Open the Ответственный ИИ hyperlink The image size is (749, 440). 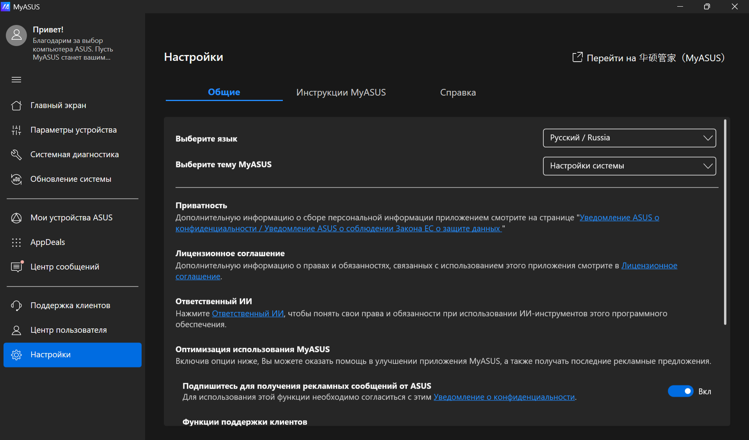point(248,314)
